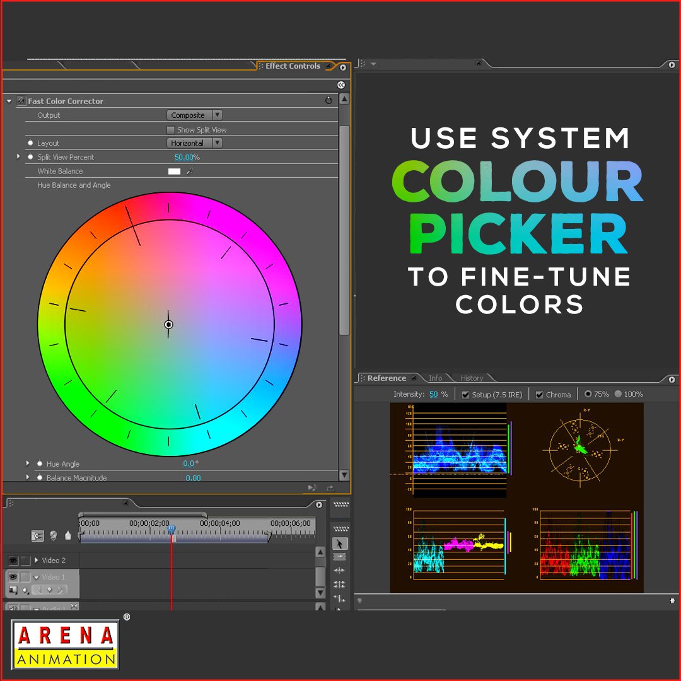Add keyframe on Video 1 track
The width and height of the screenshot is (681, 681).
point(50,590)
